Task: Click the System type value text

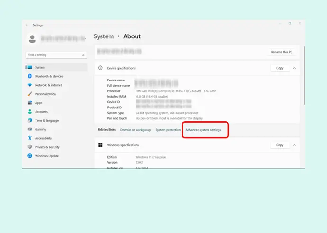Action: (167, 113)
